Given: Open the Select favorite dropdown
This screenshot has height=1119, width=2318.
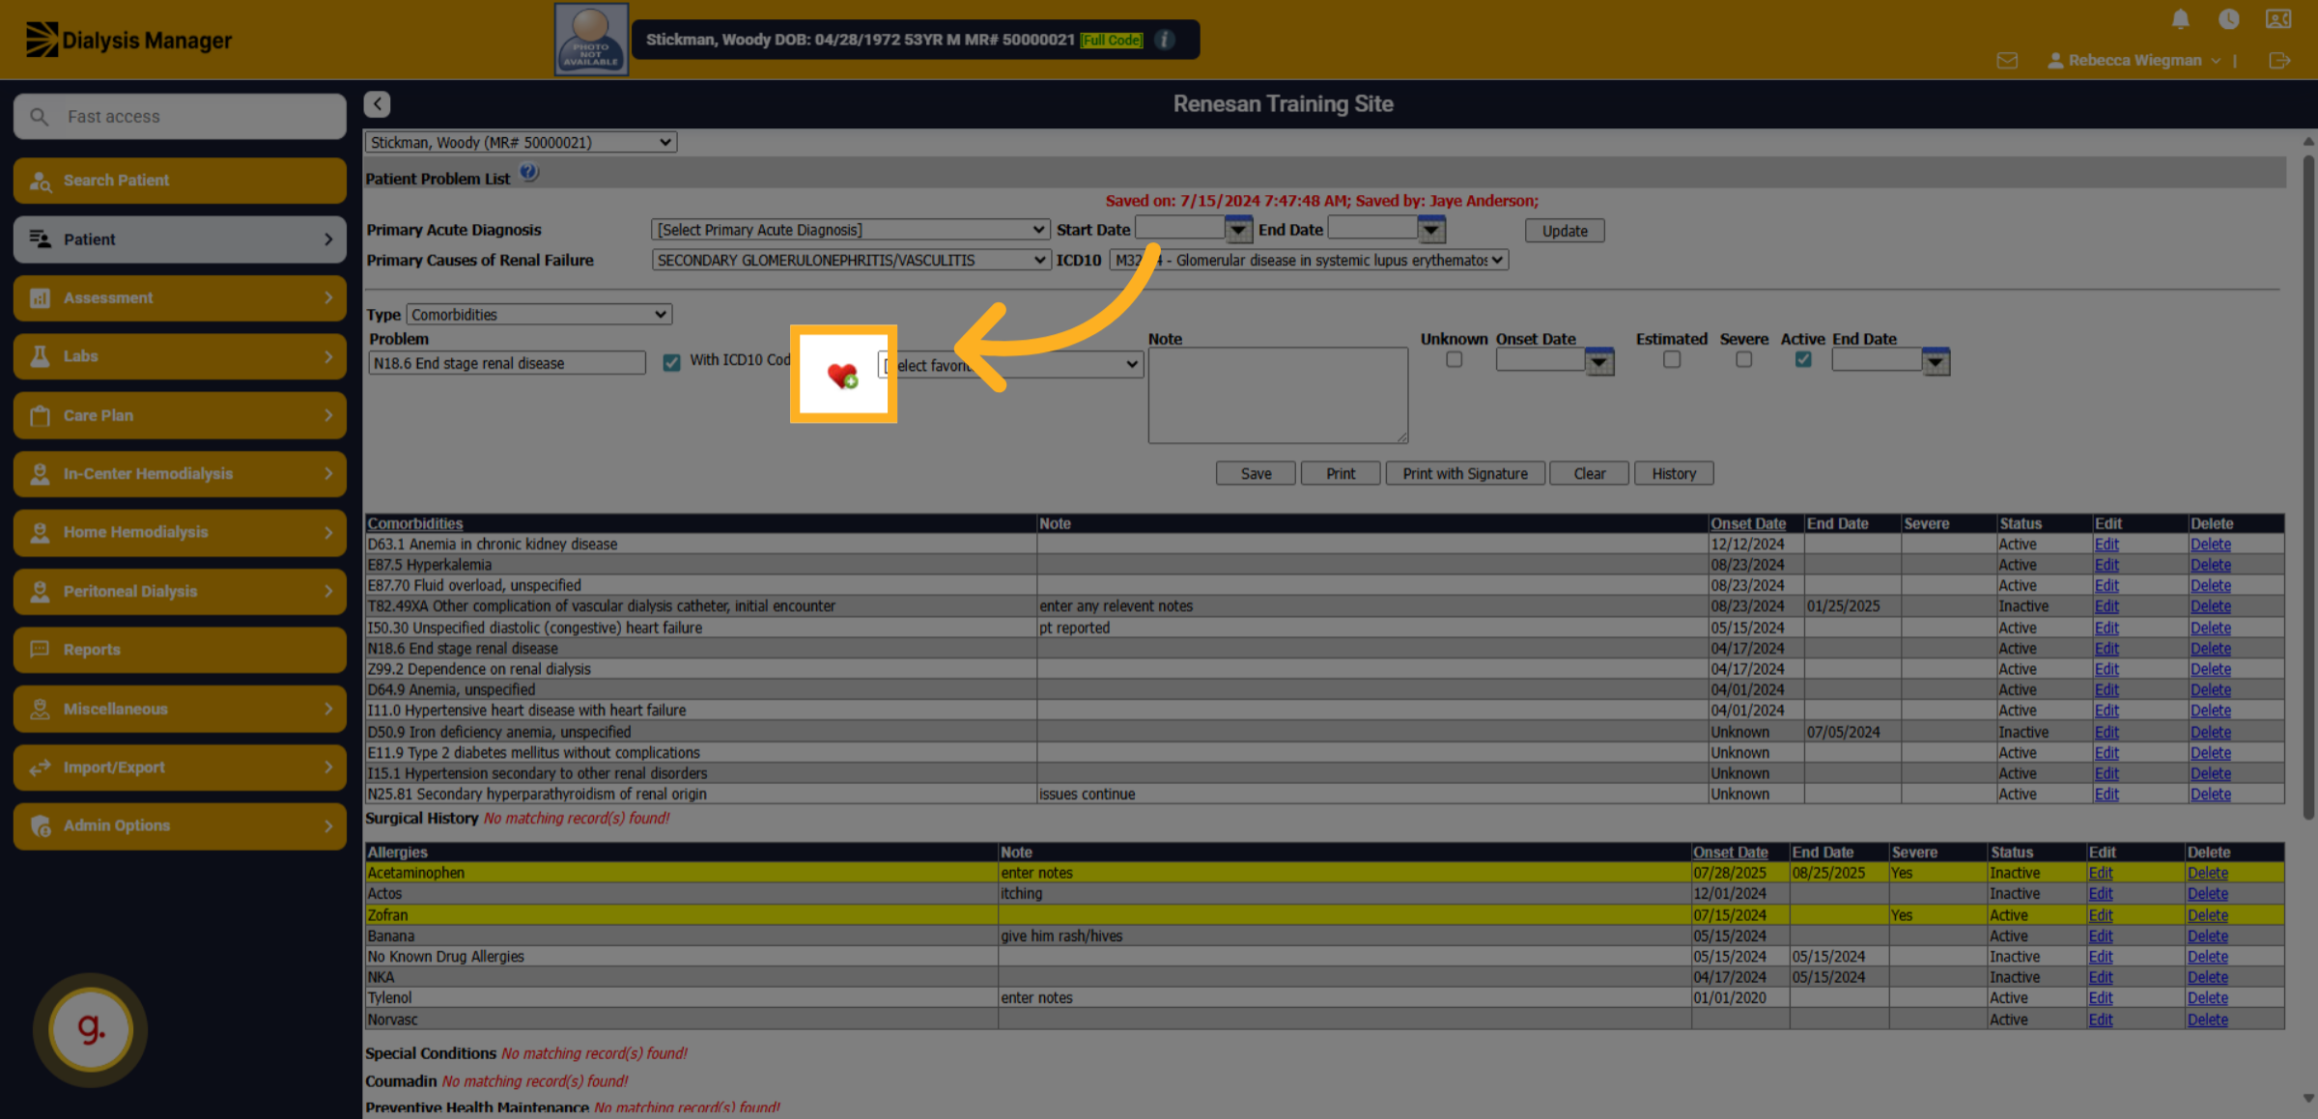Looking at the screenshot, I should point(1011,365).
